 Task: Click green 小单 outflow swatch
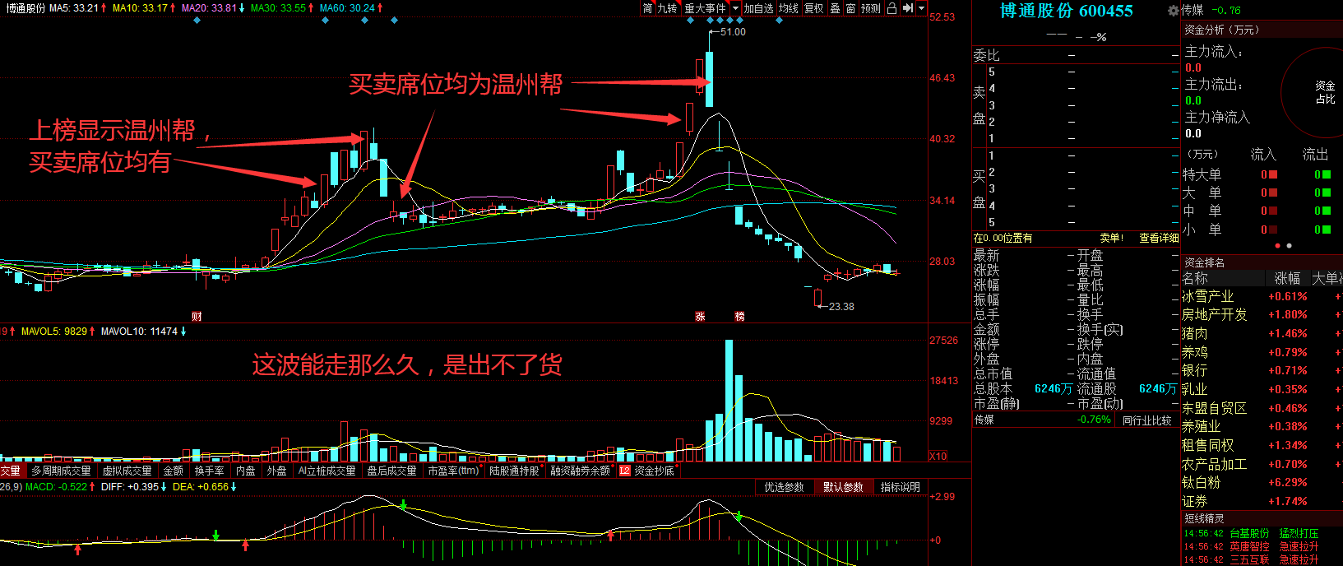tap(1326, 230)
